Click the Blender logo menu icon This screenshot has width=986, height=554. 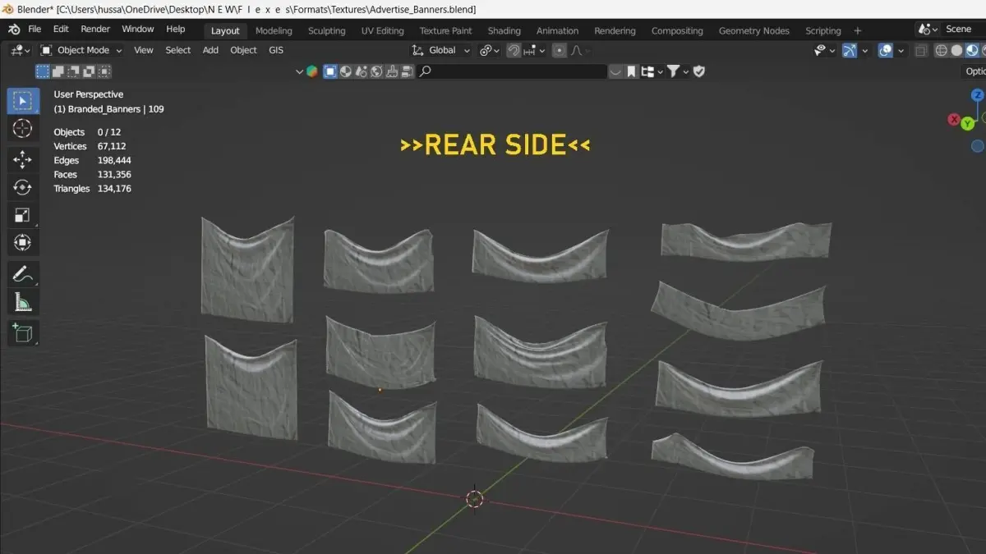pyautogui.click(x=14, y=30)
